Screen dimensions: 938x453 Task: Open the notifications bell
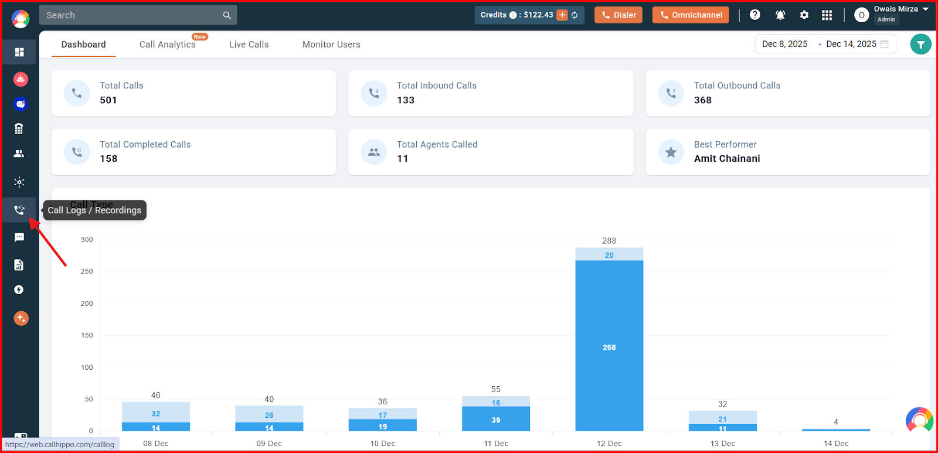point(780,15)
